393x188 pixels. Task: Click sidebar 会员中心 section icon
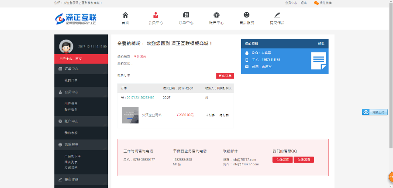pos(60,92)
